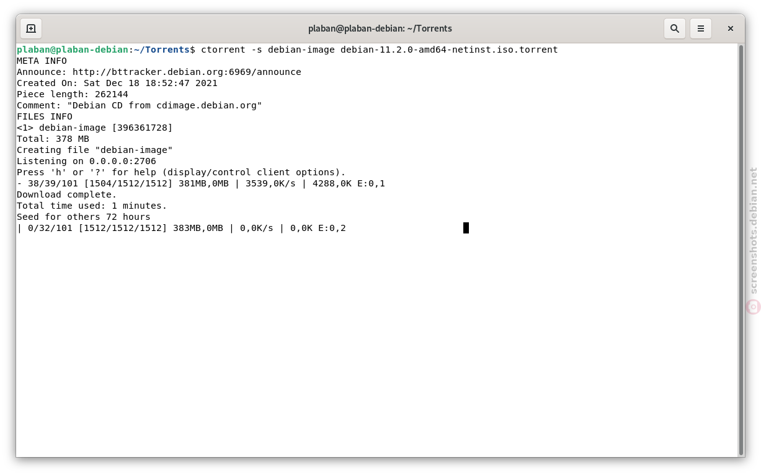Click the 'Download complete.' line
Screen dimensions: 761x475
67,194
